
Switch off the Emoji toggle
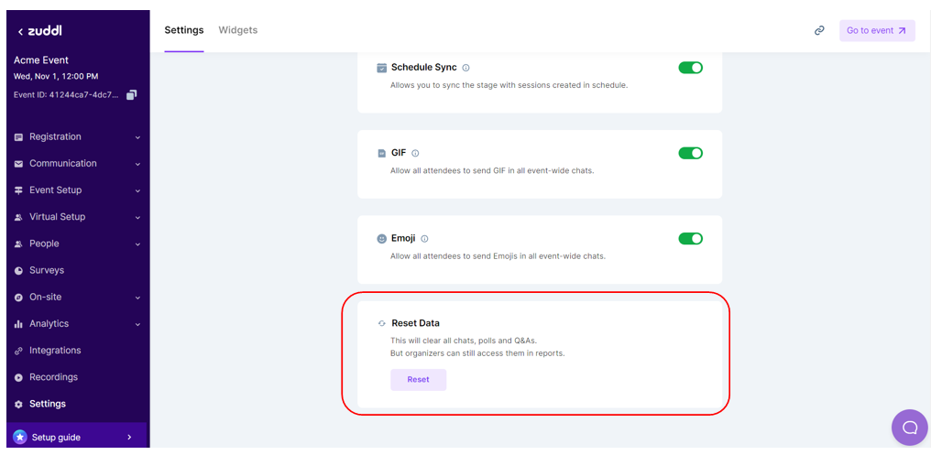[690, 239]
